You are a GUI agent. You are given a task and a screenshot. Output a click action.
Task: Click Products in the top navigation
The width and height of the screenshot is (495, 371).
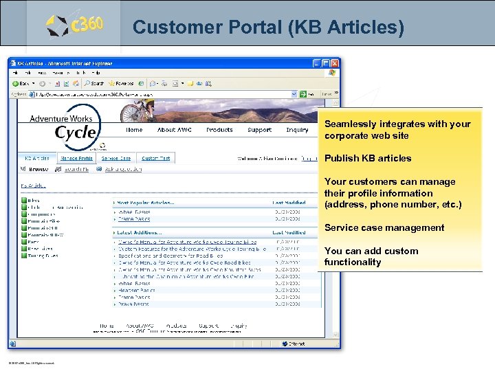click(219, 130)
